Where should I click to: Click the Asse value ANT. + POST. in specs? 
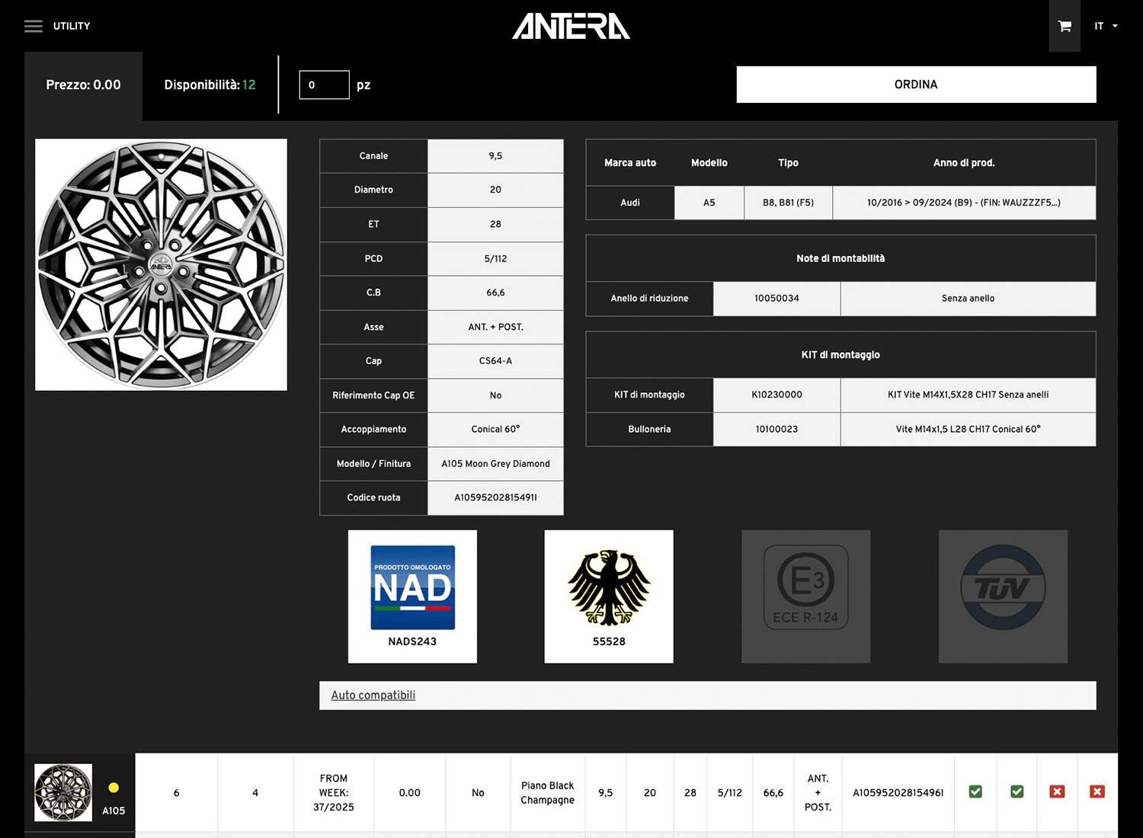coord(496,327)
